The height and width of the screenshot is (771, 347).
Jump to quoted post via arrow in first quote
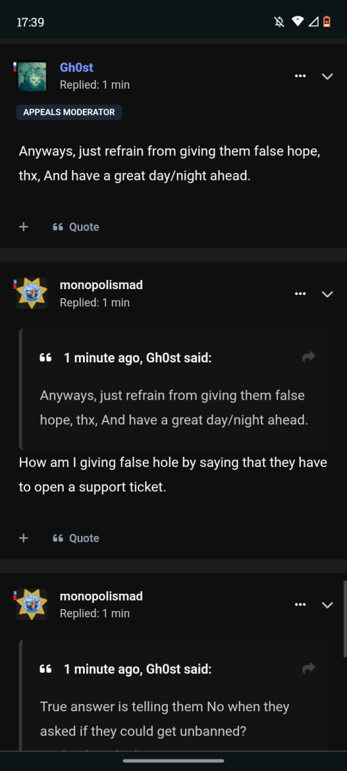tap(309, 357)
